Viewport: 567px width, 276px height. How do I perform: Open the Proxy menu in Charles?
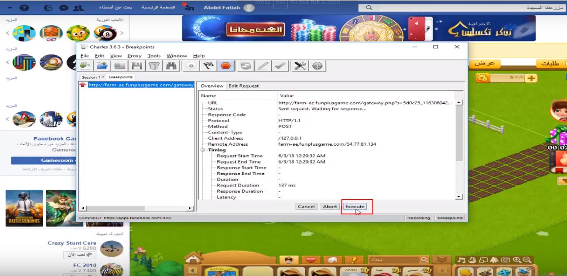134,56
